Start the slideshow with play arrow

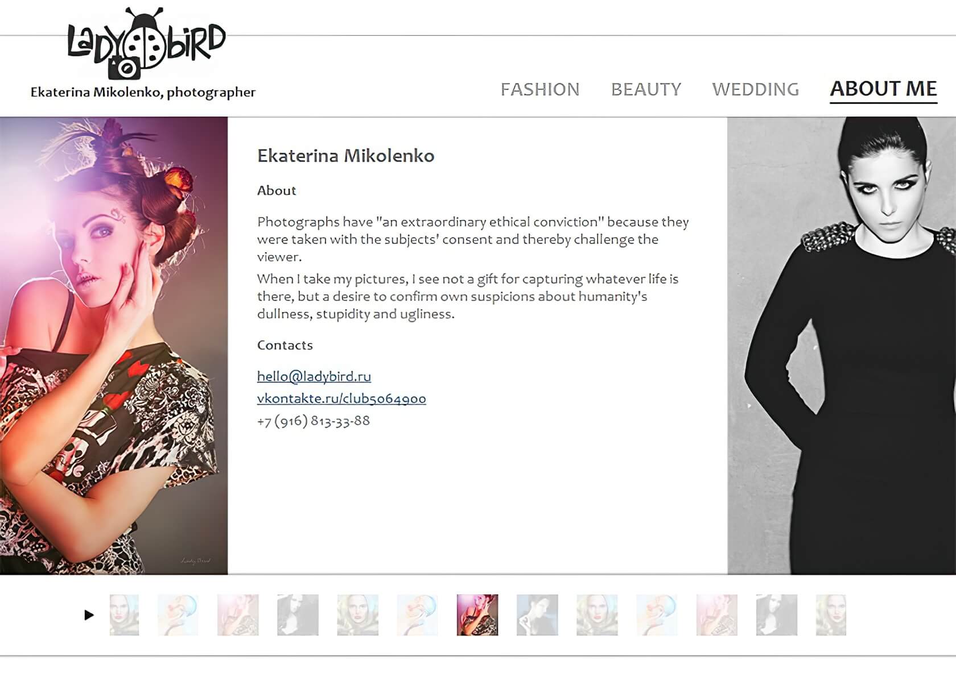89,614
